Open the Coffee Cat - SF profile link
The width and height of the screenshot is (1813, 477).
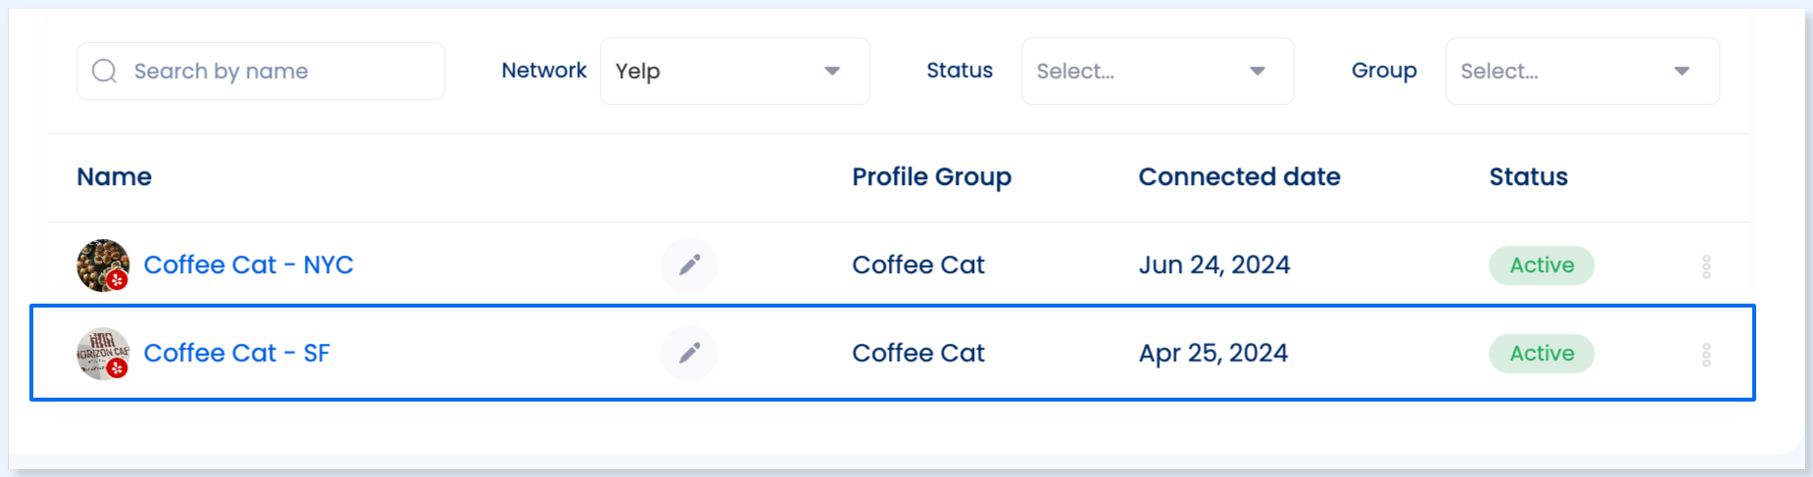(237, 354)
